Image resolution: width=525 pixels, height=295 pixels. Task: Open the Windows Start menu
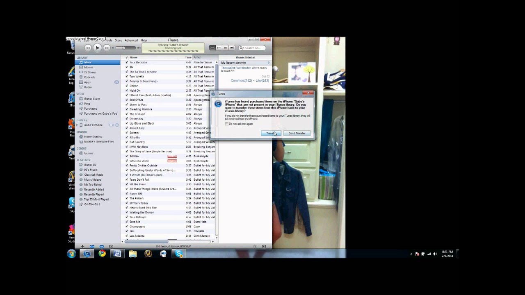pyautogui.click(x=71, y=254)
